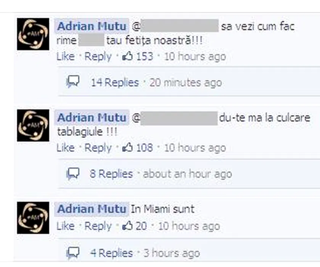Expand the 14 Replies thread
Image resolution: width=320 pixels, height=267 pixels.
pos(115,82)
